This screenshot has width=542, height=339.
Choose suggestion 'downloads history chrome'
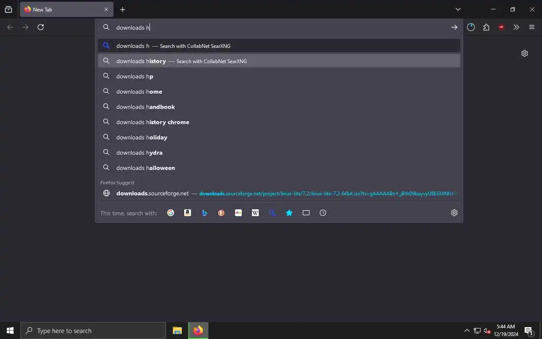tap(279, 122)
